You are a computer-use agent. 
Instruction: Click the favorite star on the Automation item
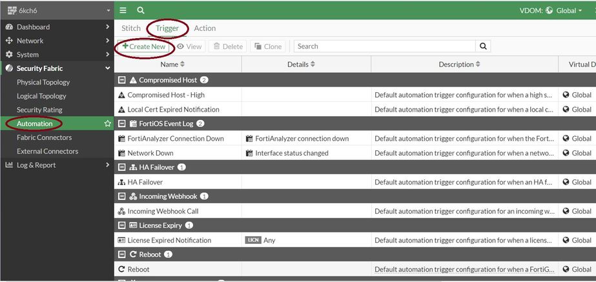tap(108, 123)
